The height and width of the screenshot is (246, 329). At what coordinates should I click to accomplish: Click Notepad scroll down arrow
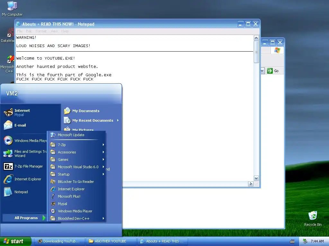point(256,178)
